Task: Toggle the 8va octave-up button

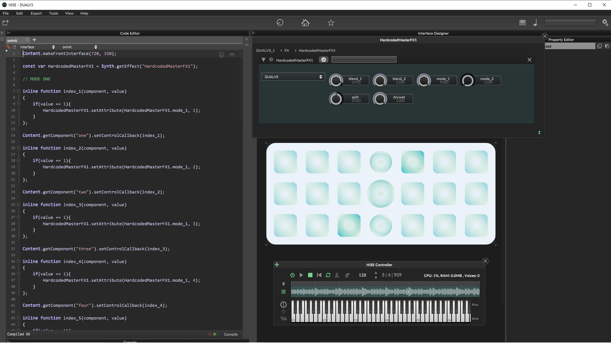Action: click(x=475, y=305)
